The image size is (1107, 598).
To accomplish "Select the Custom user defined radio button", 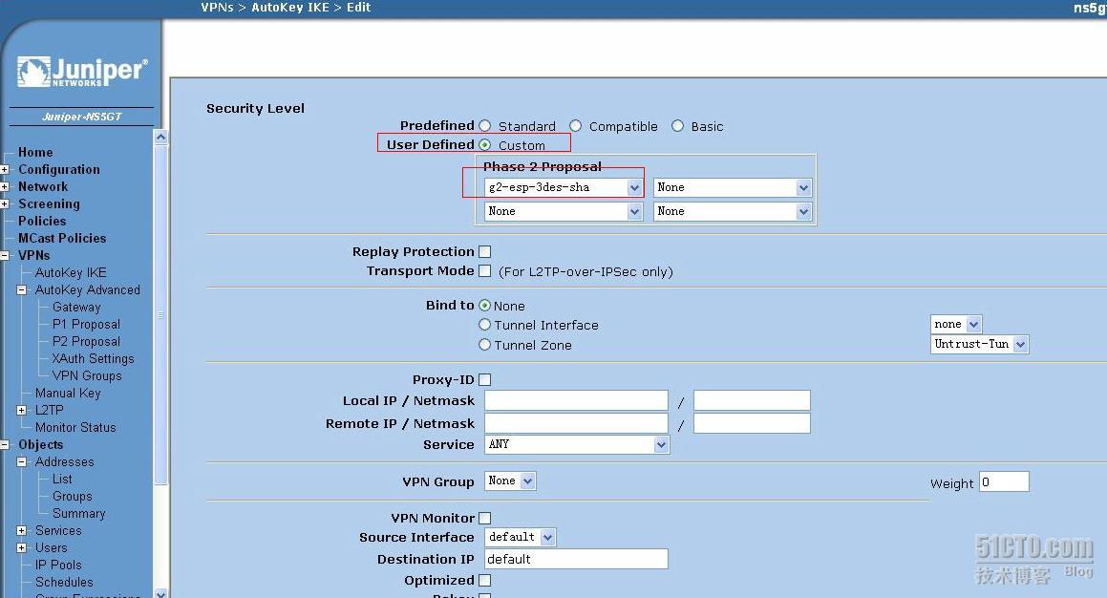I will [x=485, y=145].
